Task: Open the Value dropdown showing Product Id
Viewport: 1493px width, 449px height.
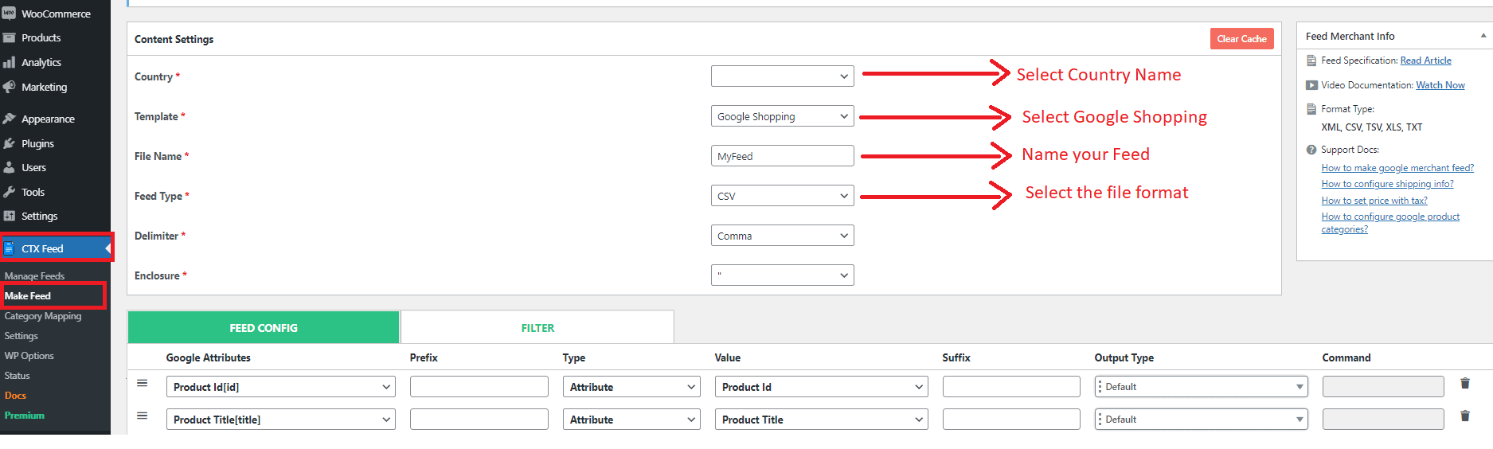Action: click(x=822, y=387)
